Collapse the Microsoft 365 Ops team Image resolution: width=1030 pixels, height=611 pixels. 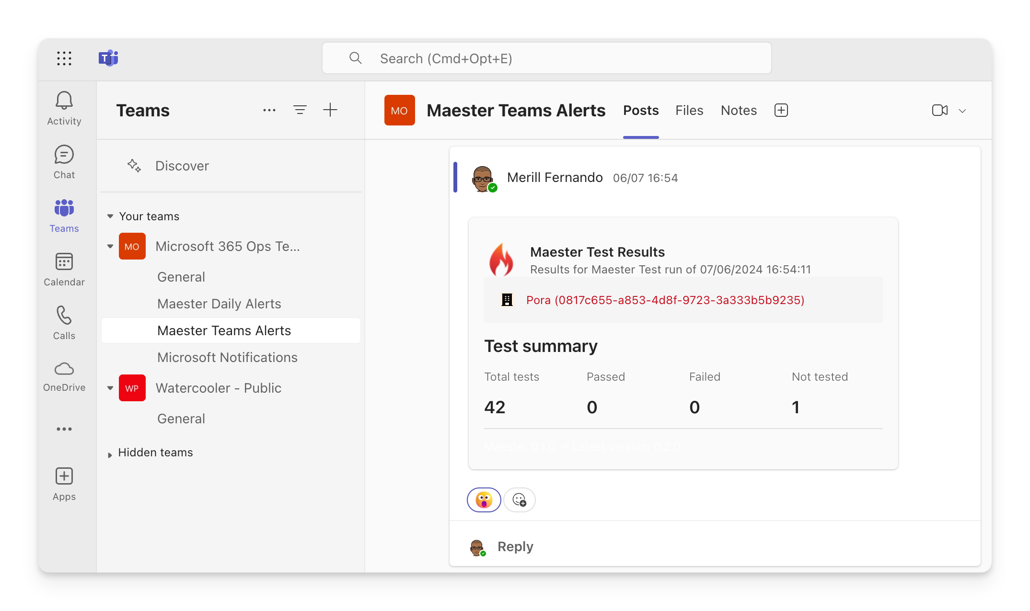click(110, 246)
